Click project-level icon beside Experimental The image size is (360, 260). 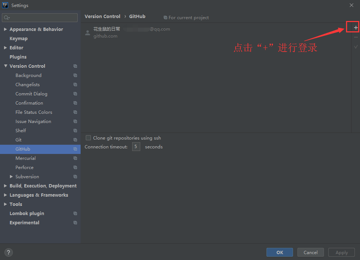(x=75, y=222)
